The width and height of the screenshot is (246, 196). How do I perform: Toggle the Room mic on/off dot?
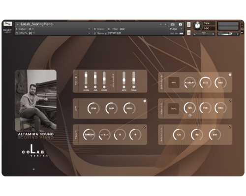104,87
